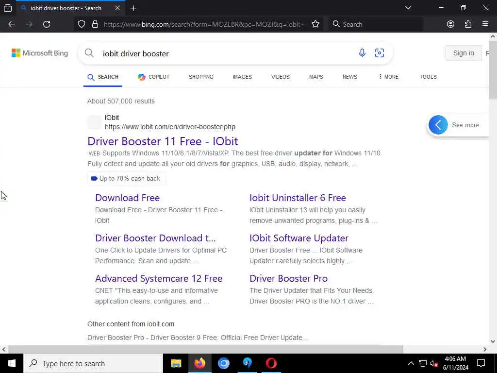Open File Explorer from taskbar
This screenshot has height=373, width=497.
[176, 363]
